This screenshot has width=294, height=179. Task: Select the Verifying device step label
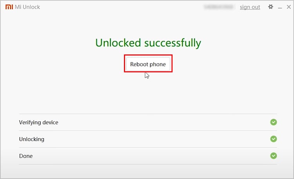click(x=38, y=123)
